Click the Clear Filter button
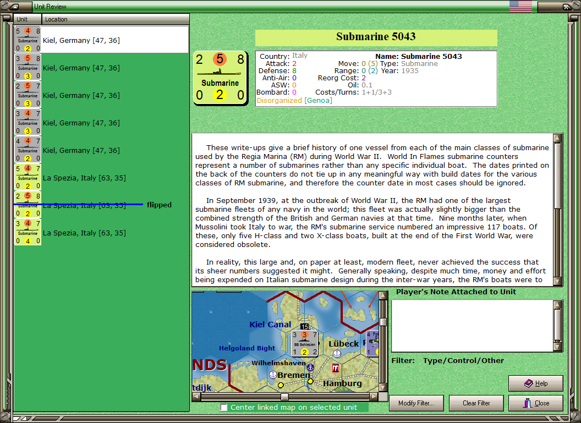This screenshot has width=581, height=423. (x=476, y=403)
